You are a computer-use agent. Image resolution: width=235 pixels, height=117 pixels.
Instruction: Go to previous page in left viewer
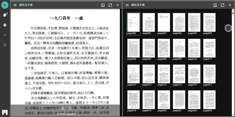62,108
